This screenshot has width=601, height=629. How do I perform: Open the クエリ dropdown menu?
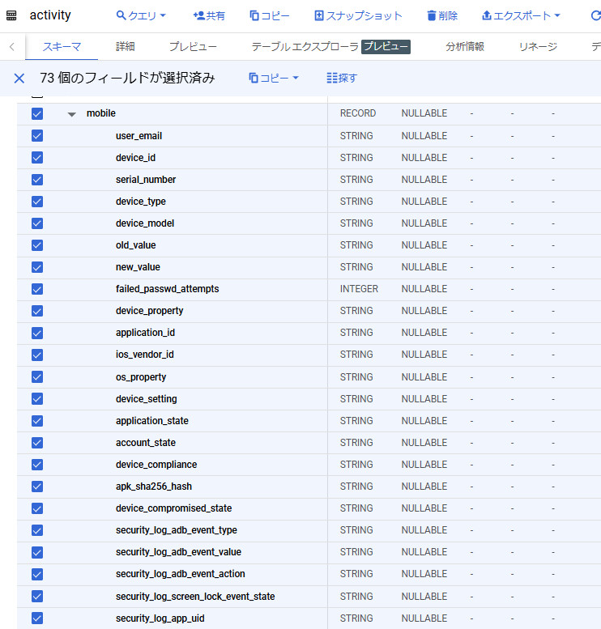(x=141, y=15)
